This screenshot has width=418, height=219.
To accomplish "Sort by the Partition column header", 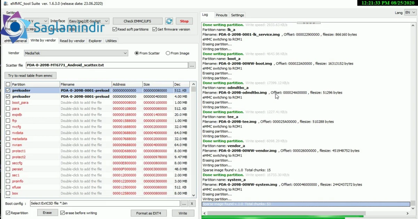I will pyautogui.click(x=35, y=84).
